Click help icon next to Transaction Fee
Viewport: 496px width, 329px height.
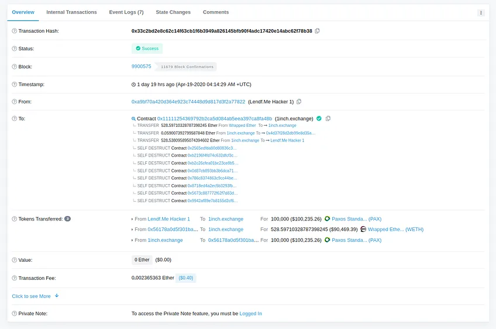click(x=14, y=278)
